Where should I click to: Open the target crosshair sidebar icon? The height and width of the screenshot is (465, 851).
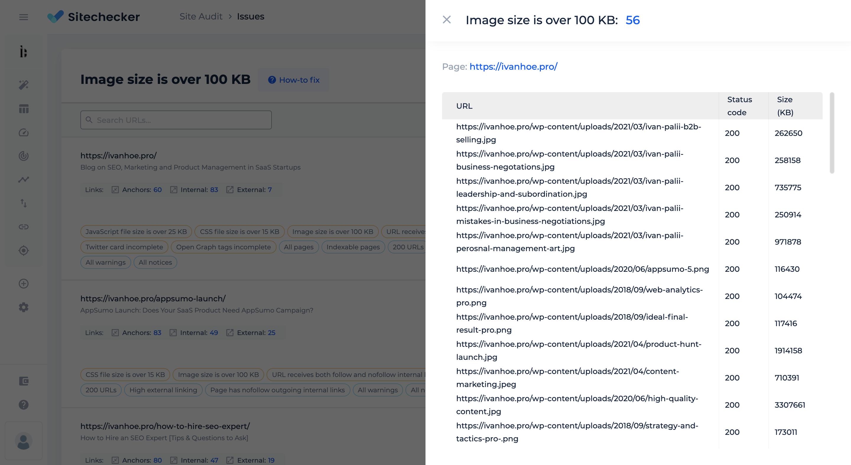coord(23,250)
